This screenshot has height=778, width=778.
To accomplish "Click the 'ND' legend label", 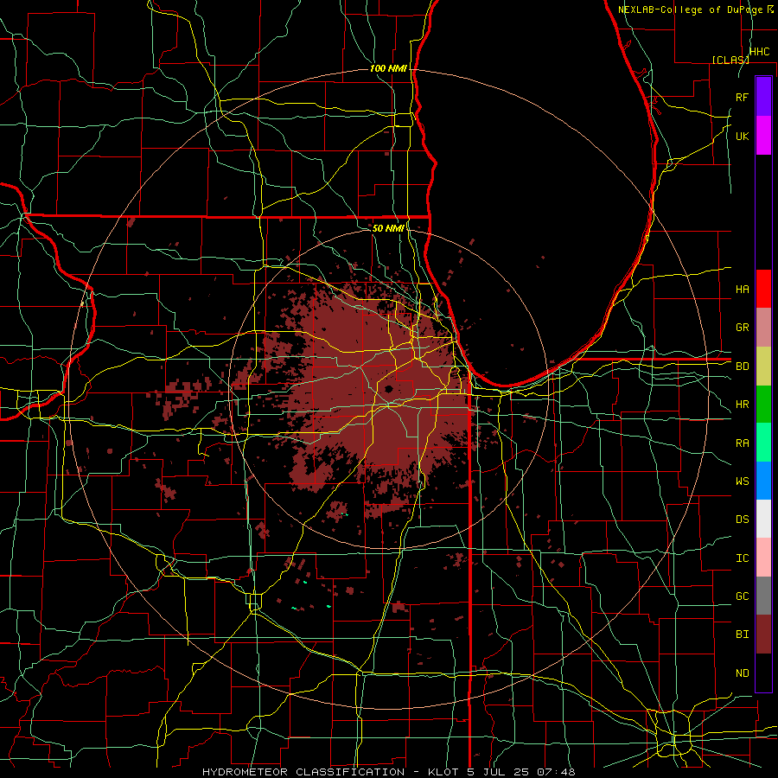I will point(742,673).
